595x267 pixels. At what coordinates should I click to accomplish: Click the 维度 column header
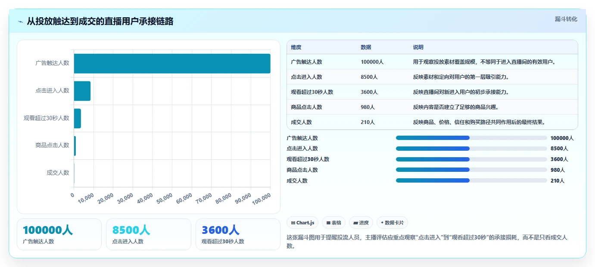296,47
